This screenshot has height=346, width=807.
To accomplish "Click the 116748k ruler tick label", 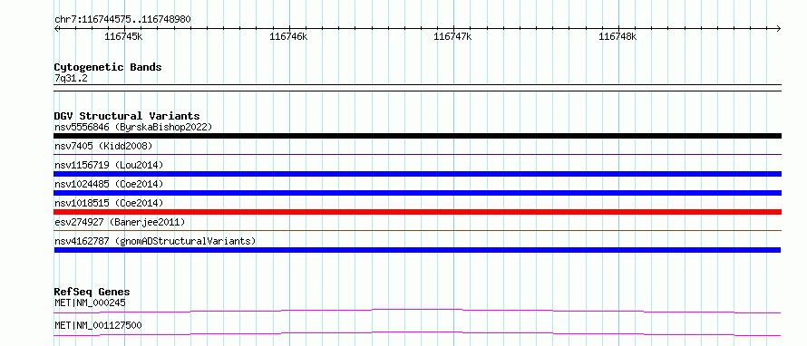I will [x=617, y=36].
